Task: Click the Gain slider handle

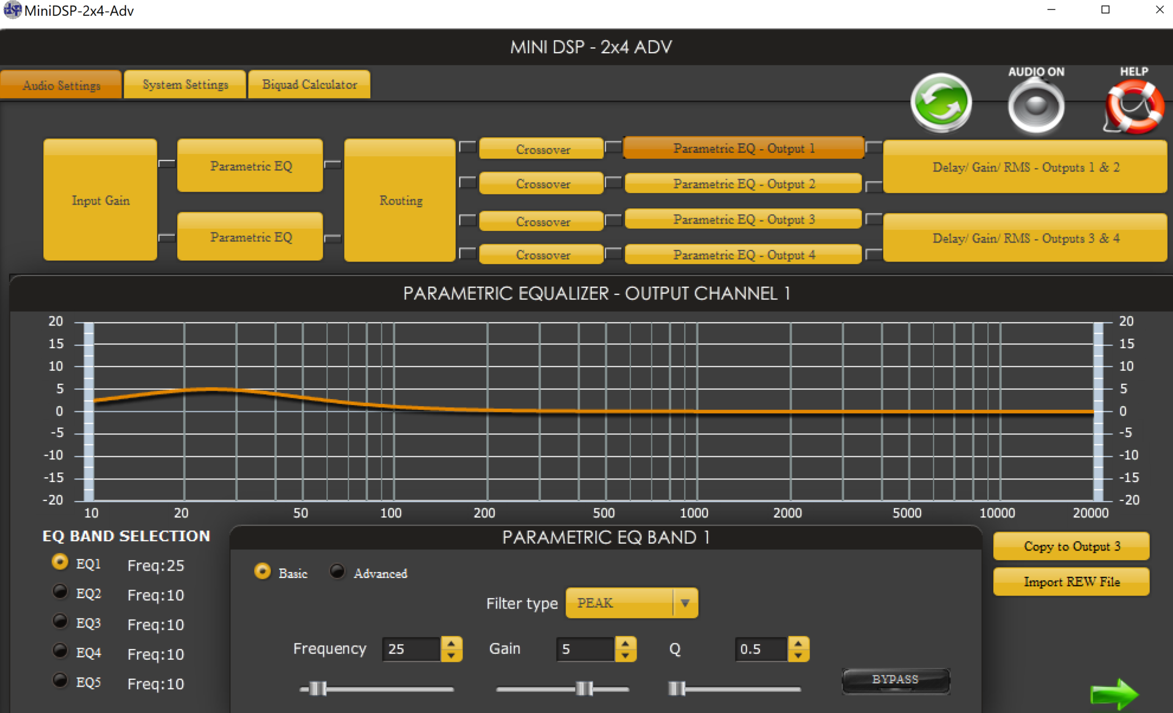Action: pyautogui.click(x=584, y=689)
